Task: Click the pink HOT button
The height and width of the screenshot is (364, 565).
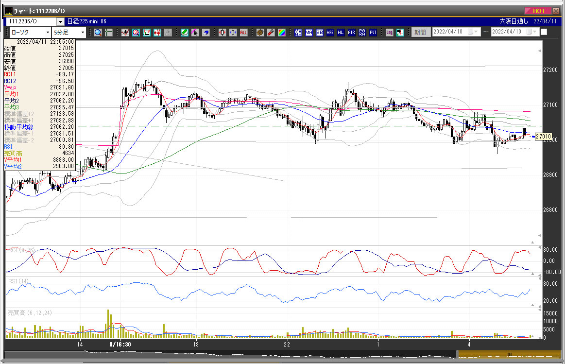Action: click(x=537, y=11)
